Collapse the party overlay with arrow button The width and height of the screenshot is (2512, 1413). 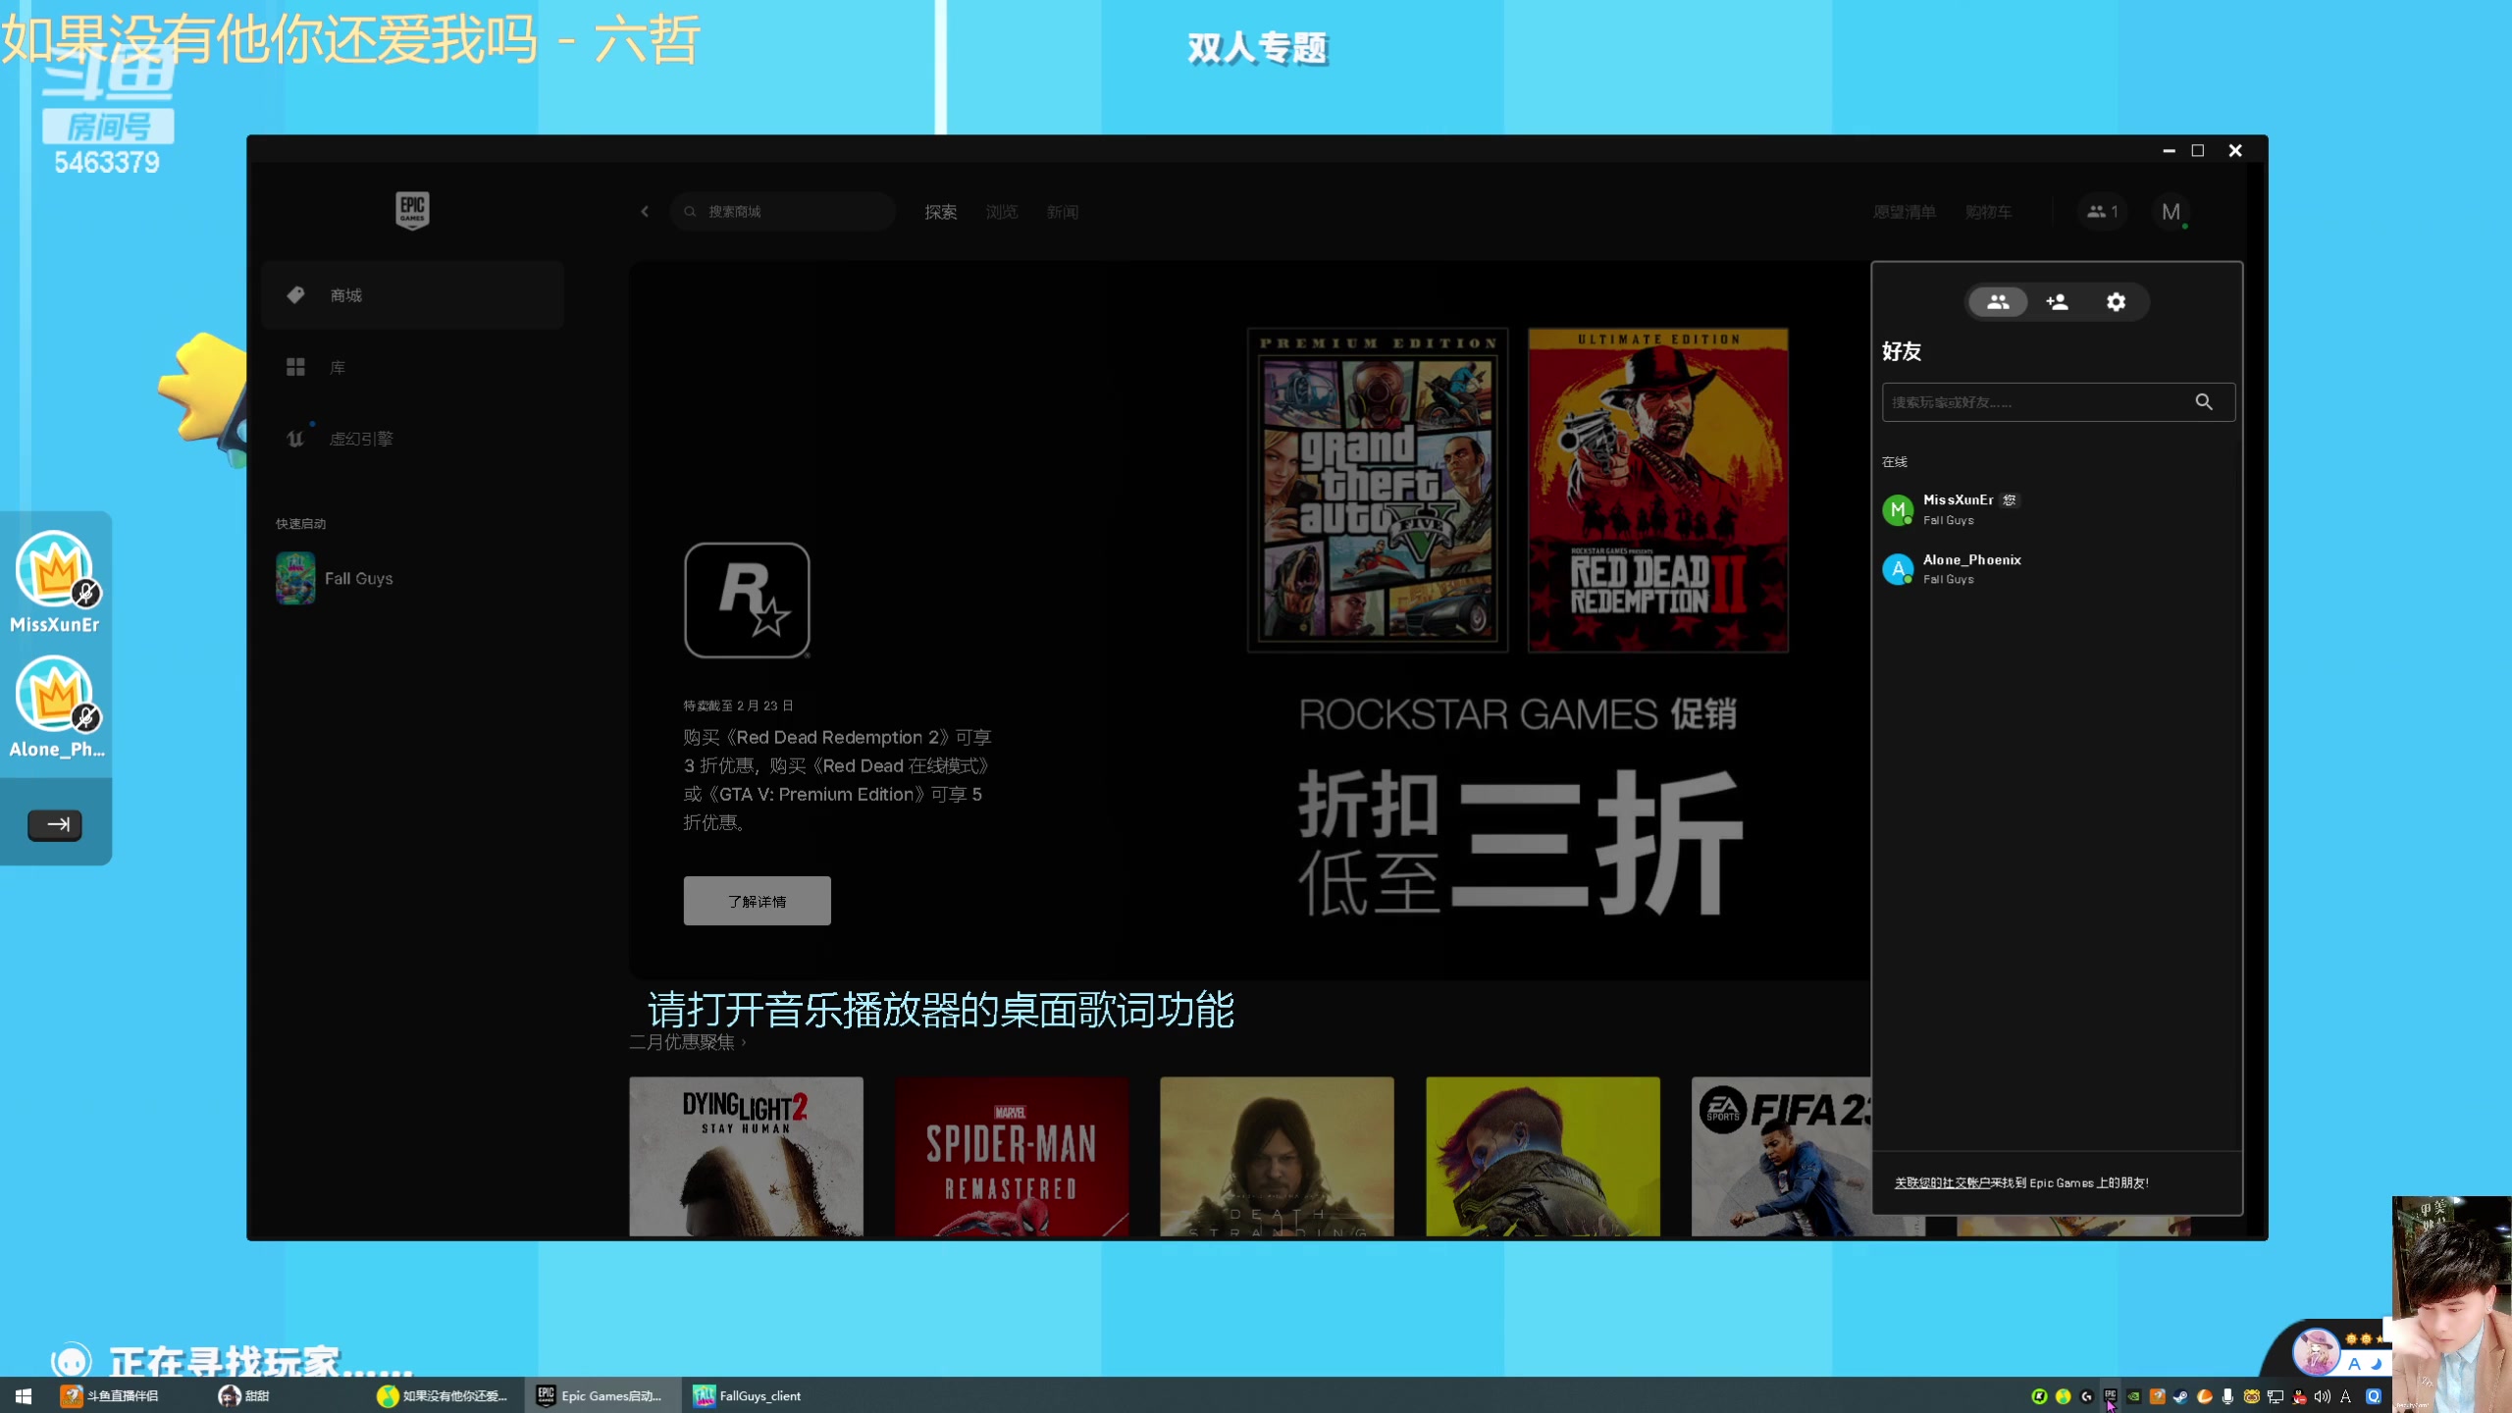point(55,824)
